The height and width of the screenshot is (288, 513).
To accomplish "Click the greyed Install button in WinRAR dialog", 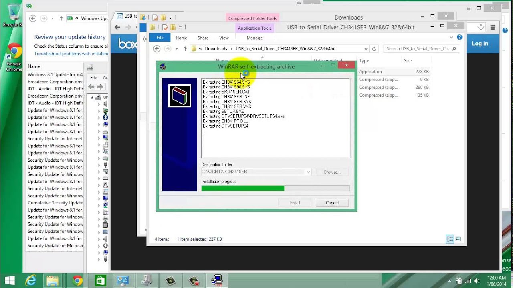I will point(295,203).
